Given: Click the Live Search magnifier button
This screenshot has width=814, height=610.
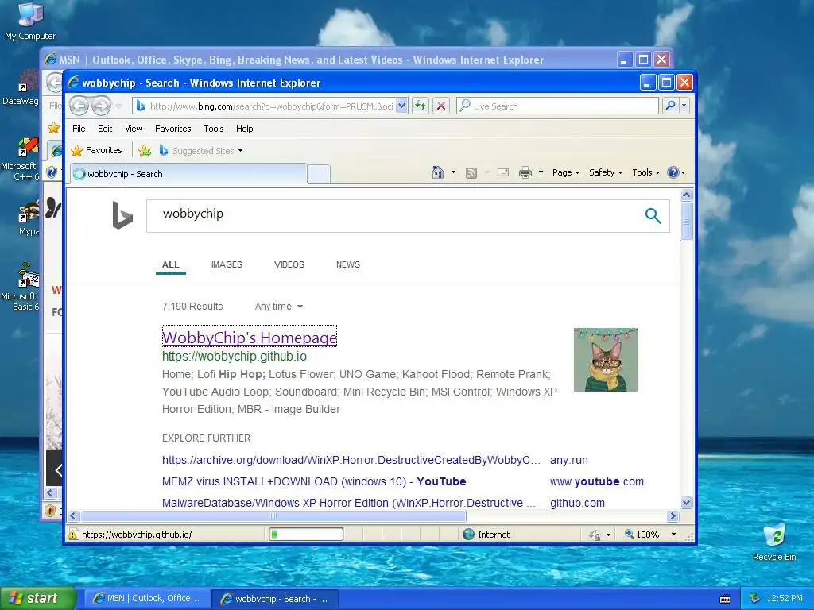Looking at the screenshot, I should coord(670,106).
